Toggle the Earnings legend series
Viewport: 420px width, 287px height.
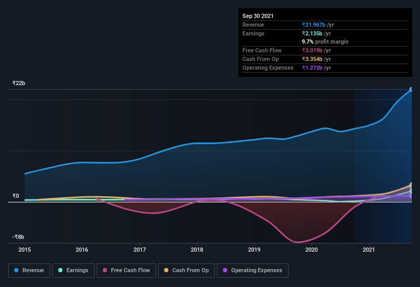(73, 271)
